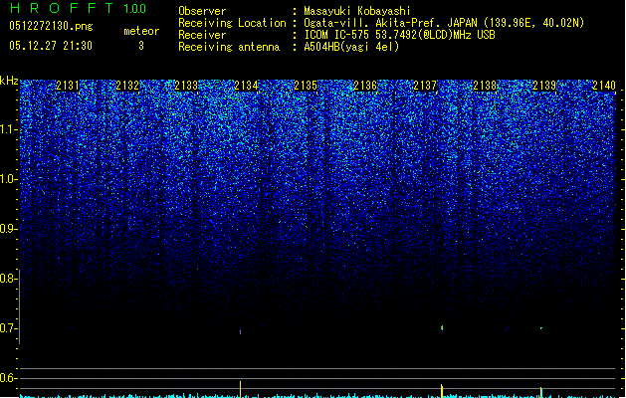Image resolution: width=626 pixels, height=398 pixels.
Task: Click time marker 2132
Action: pyautogui.click(x=127, y=85)
